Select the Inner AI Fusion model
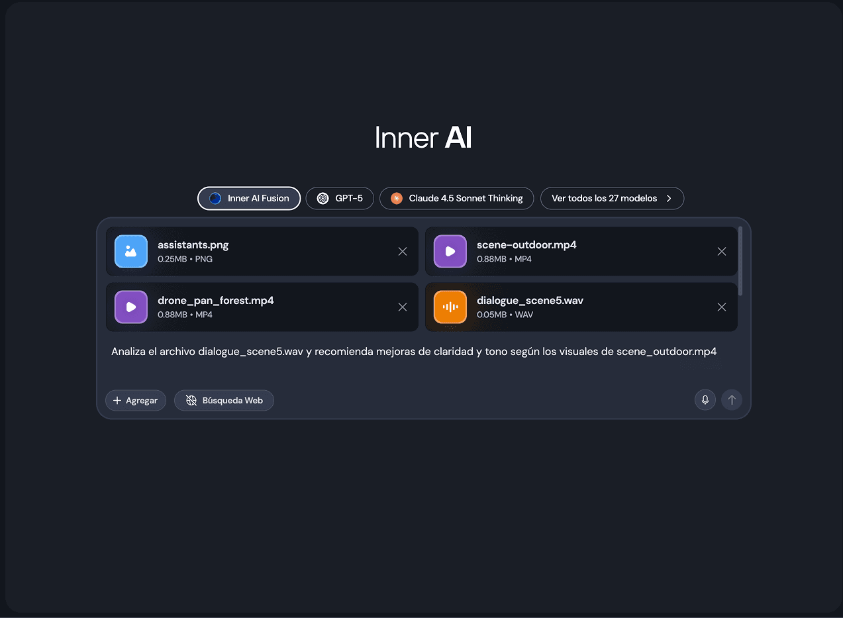 pos(249,198)
